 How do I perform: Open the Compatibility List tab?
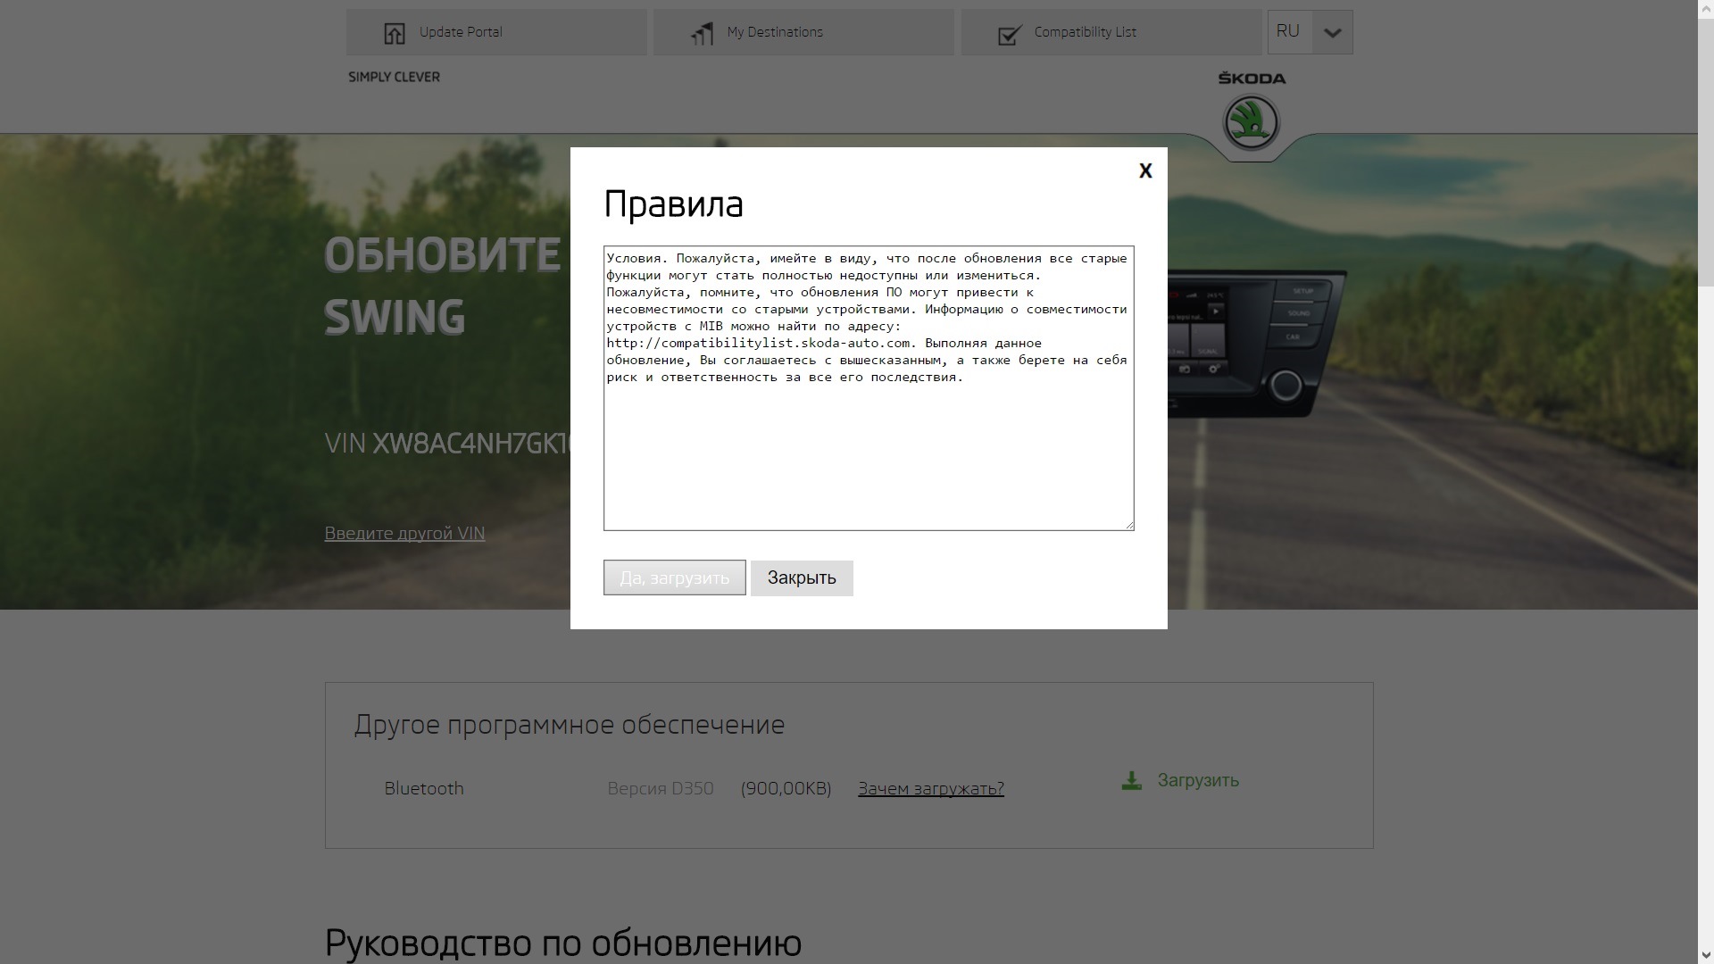tap(1111, 32)
